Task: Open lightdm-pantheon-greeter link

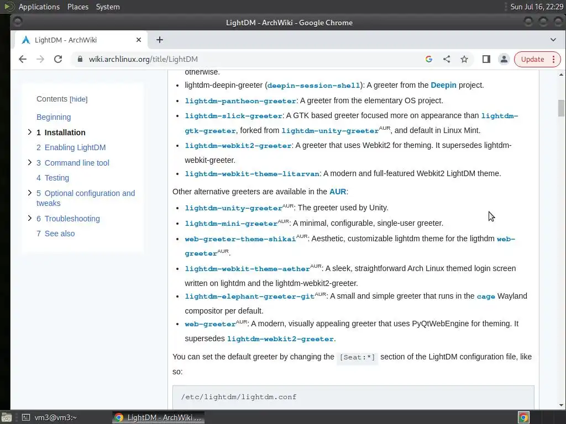Action: coord(240,101)
